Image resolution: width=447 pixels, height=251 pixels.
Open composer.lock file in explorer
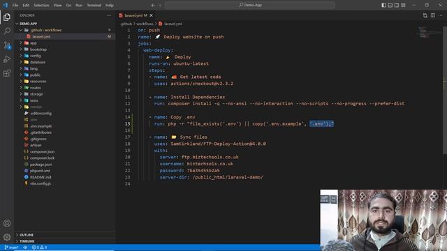pos(64,158)
